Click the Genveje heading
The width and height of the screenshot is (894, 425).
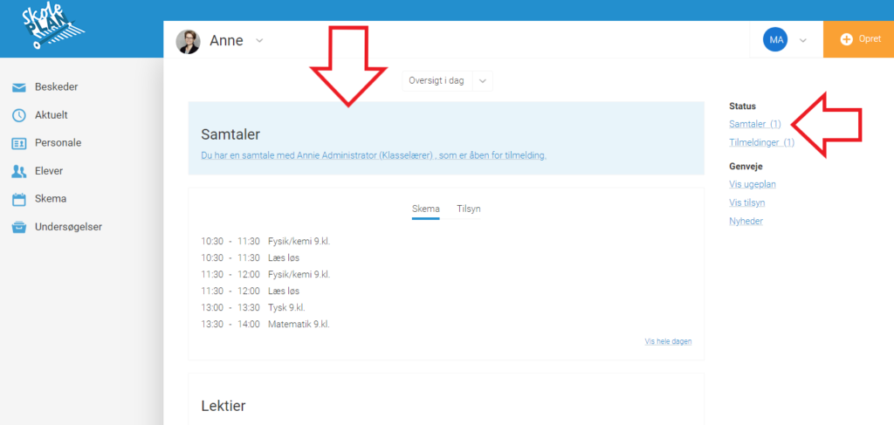[x=746, y=167]
